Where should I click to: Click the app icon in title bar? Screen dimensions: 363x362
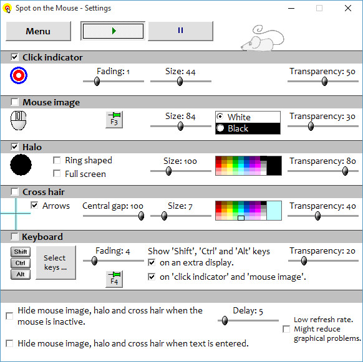click(7, 8)
